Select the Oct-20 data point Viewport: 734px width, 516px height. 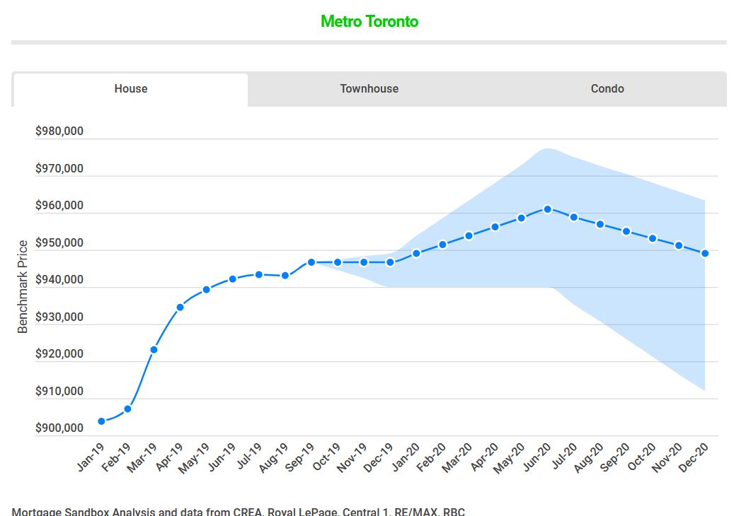pos(653,238)
